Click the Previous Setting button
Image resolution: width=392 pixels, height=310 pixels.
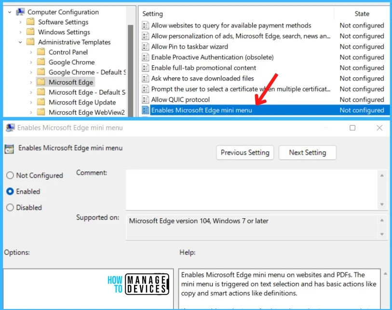pos(245,153)
